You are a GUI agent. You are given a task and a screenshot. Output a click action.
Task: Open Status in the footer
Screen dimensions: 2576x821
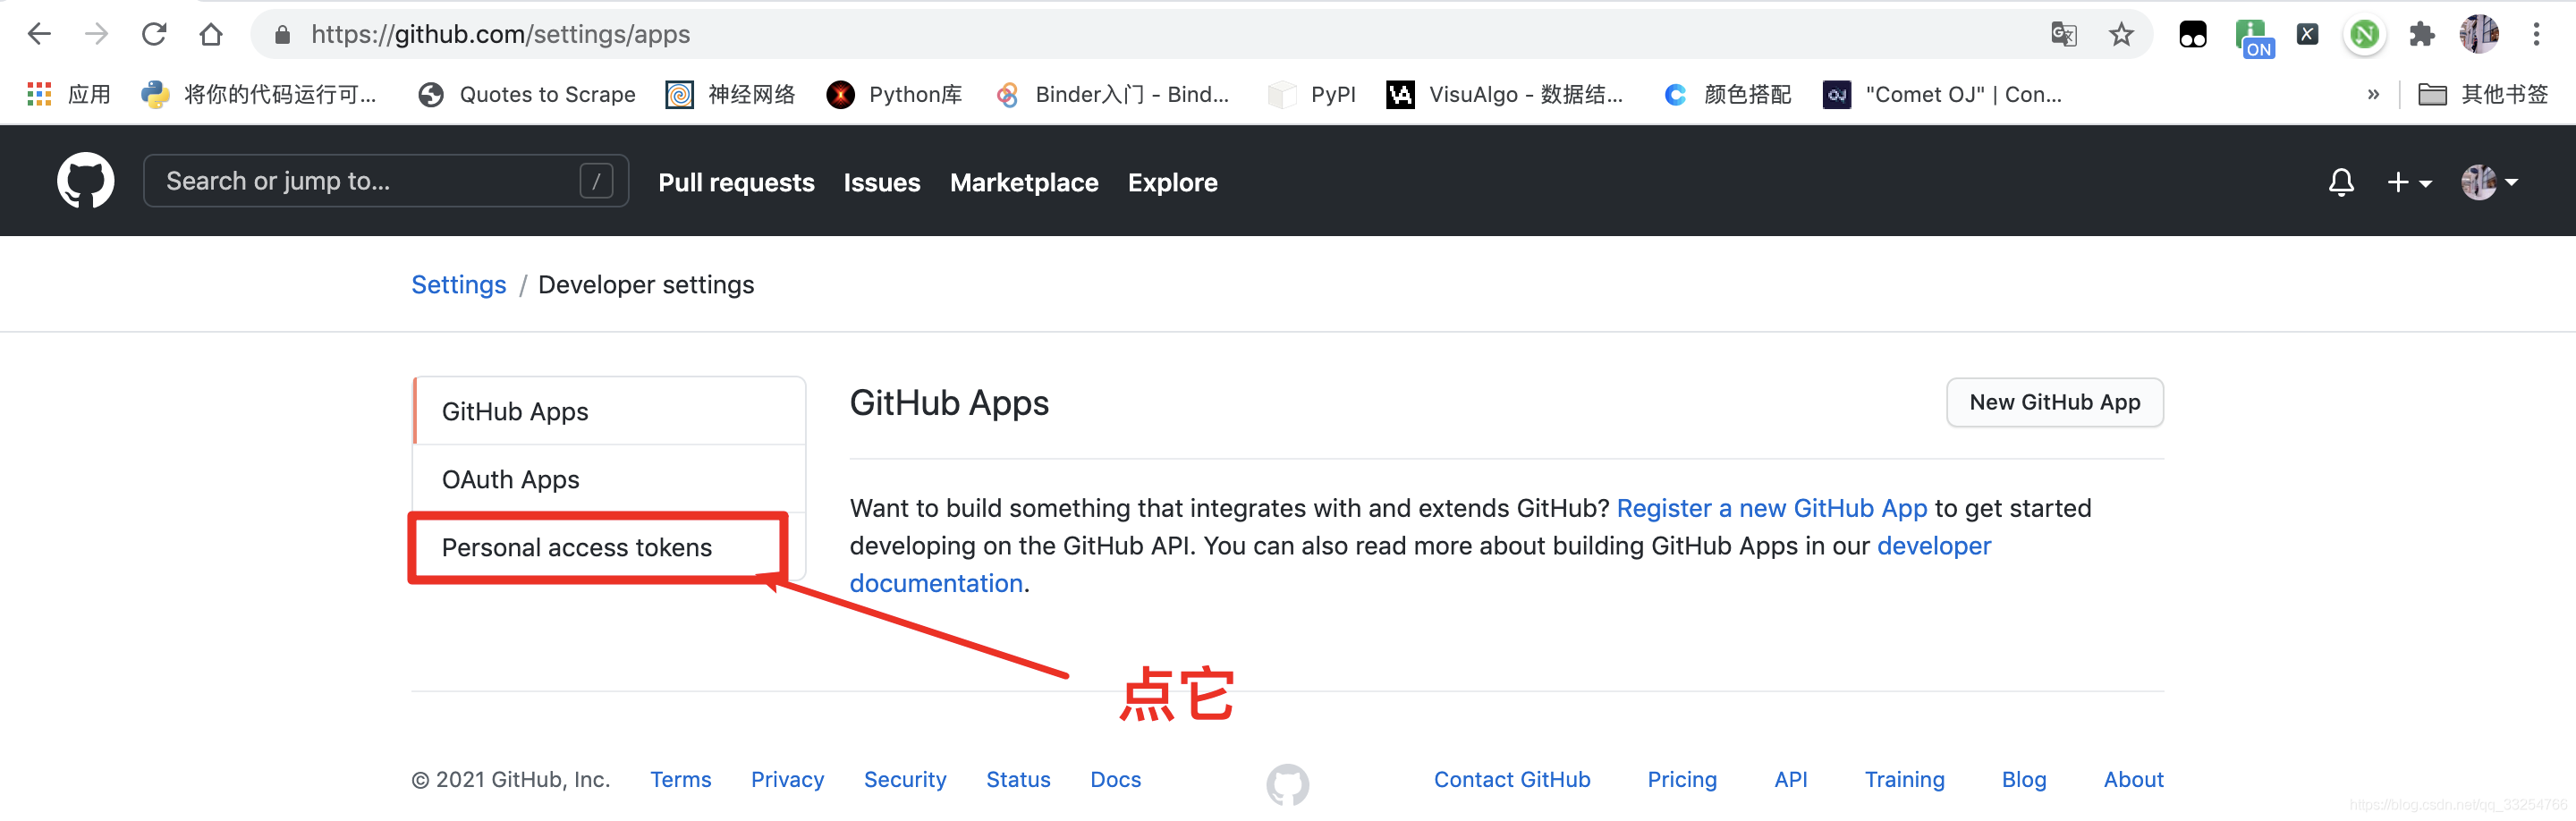point(1018,779)
